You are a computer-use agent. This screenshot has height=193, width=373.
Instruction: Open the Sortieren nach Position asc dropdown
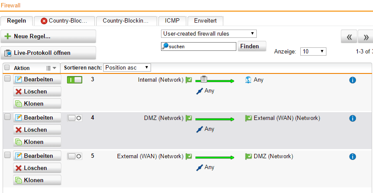tap(127, 67)
